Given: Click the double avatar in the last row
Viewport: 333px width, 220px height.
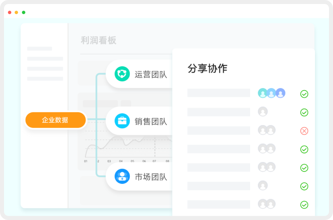Looking at the screenshot, I should [x=266, y=204].
